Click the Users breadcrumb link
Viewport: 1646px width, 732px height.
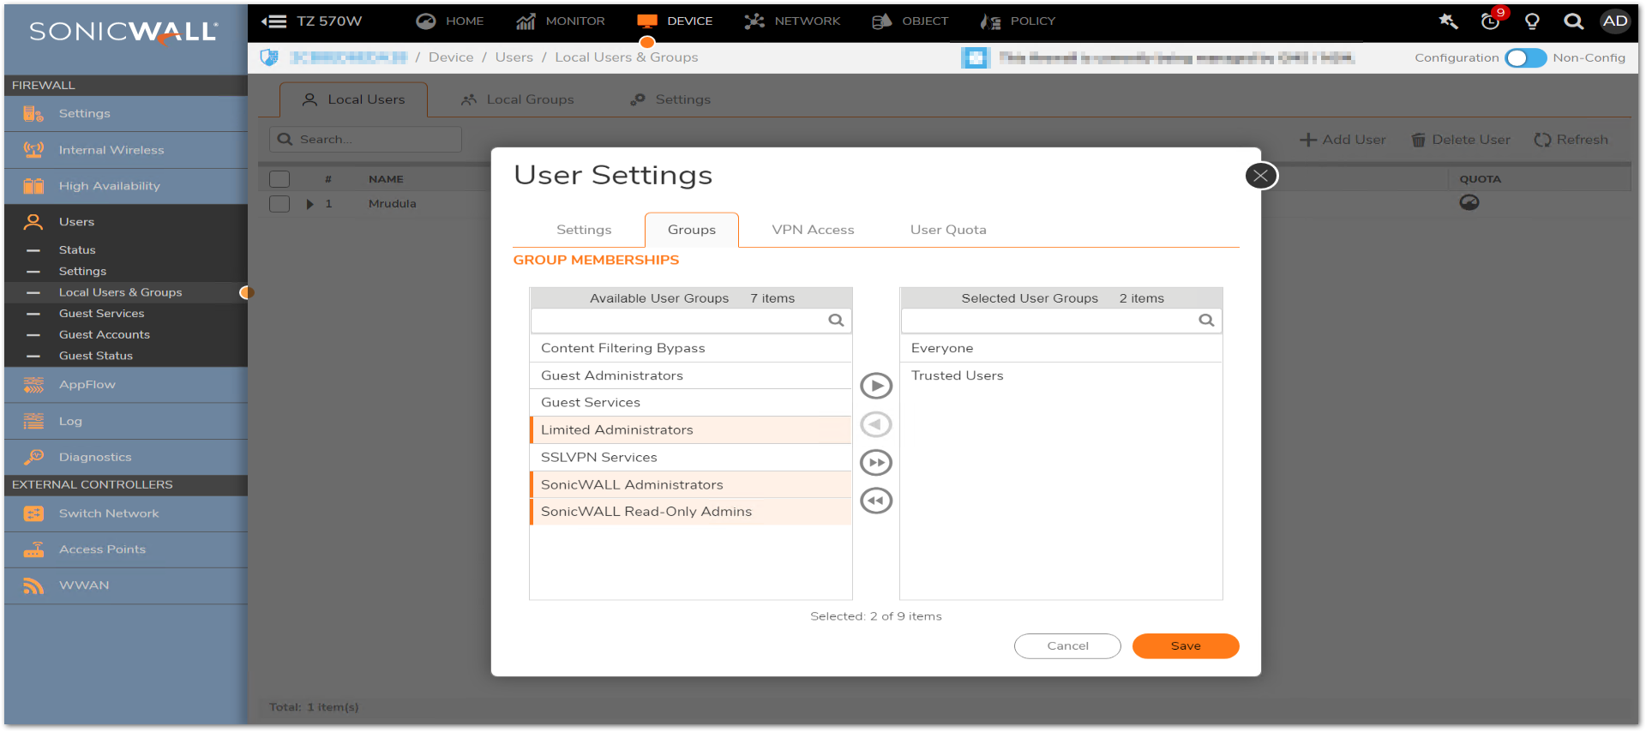pos(514,57)
